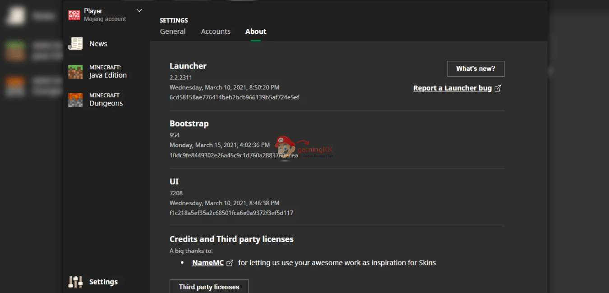Click the Launcher commit hash text
The height and width of the screenshot is (293, 609).
tap(234, 97)
